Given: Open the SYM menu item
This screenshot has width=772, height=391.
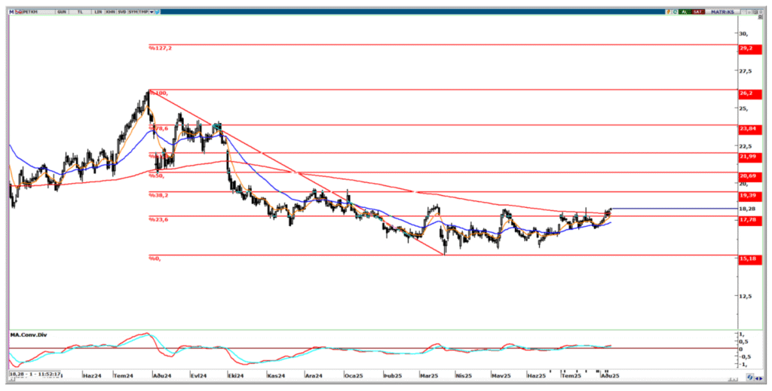Looking at the screenshot, I should [133, 12].
